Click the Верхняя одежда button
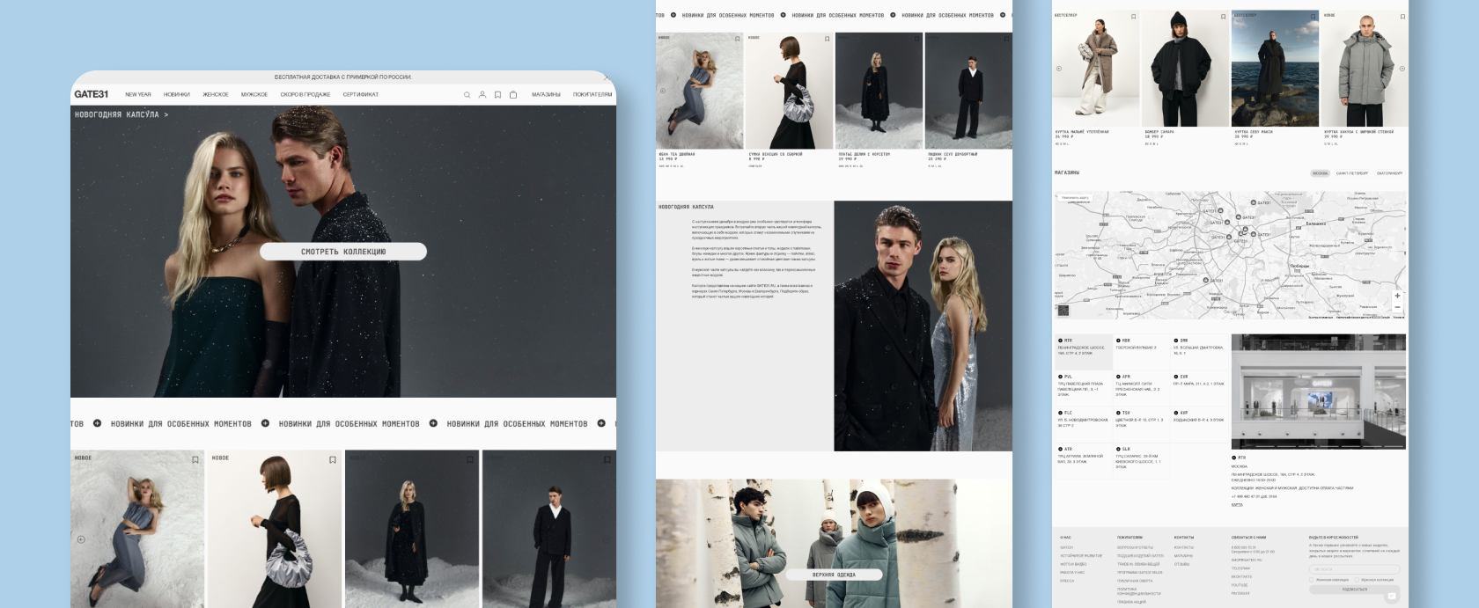This screenshot has height=608, width=1479. point(834,575)
